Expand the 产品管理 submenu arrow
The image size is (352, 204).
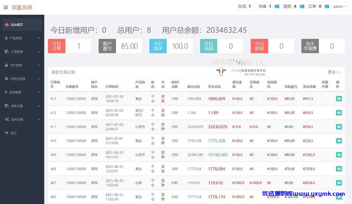(x=39, y=38)
